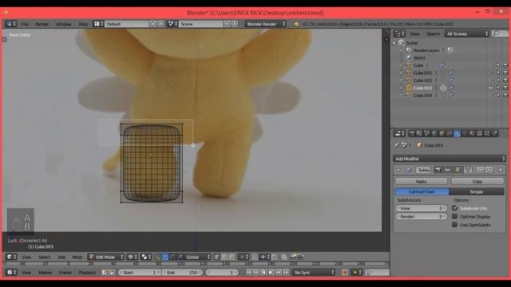Expand the Cube.001 outliner row
Screen dimensions: 511x287
click(402, 73)
